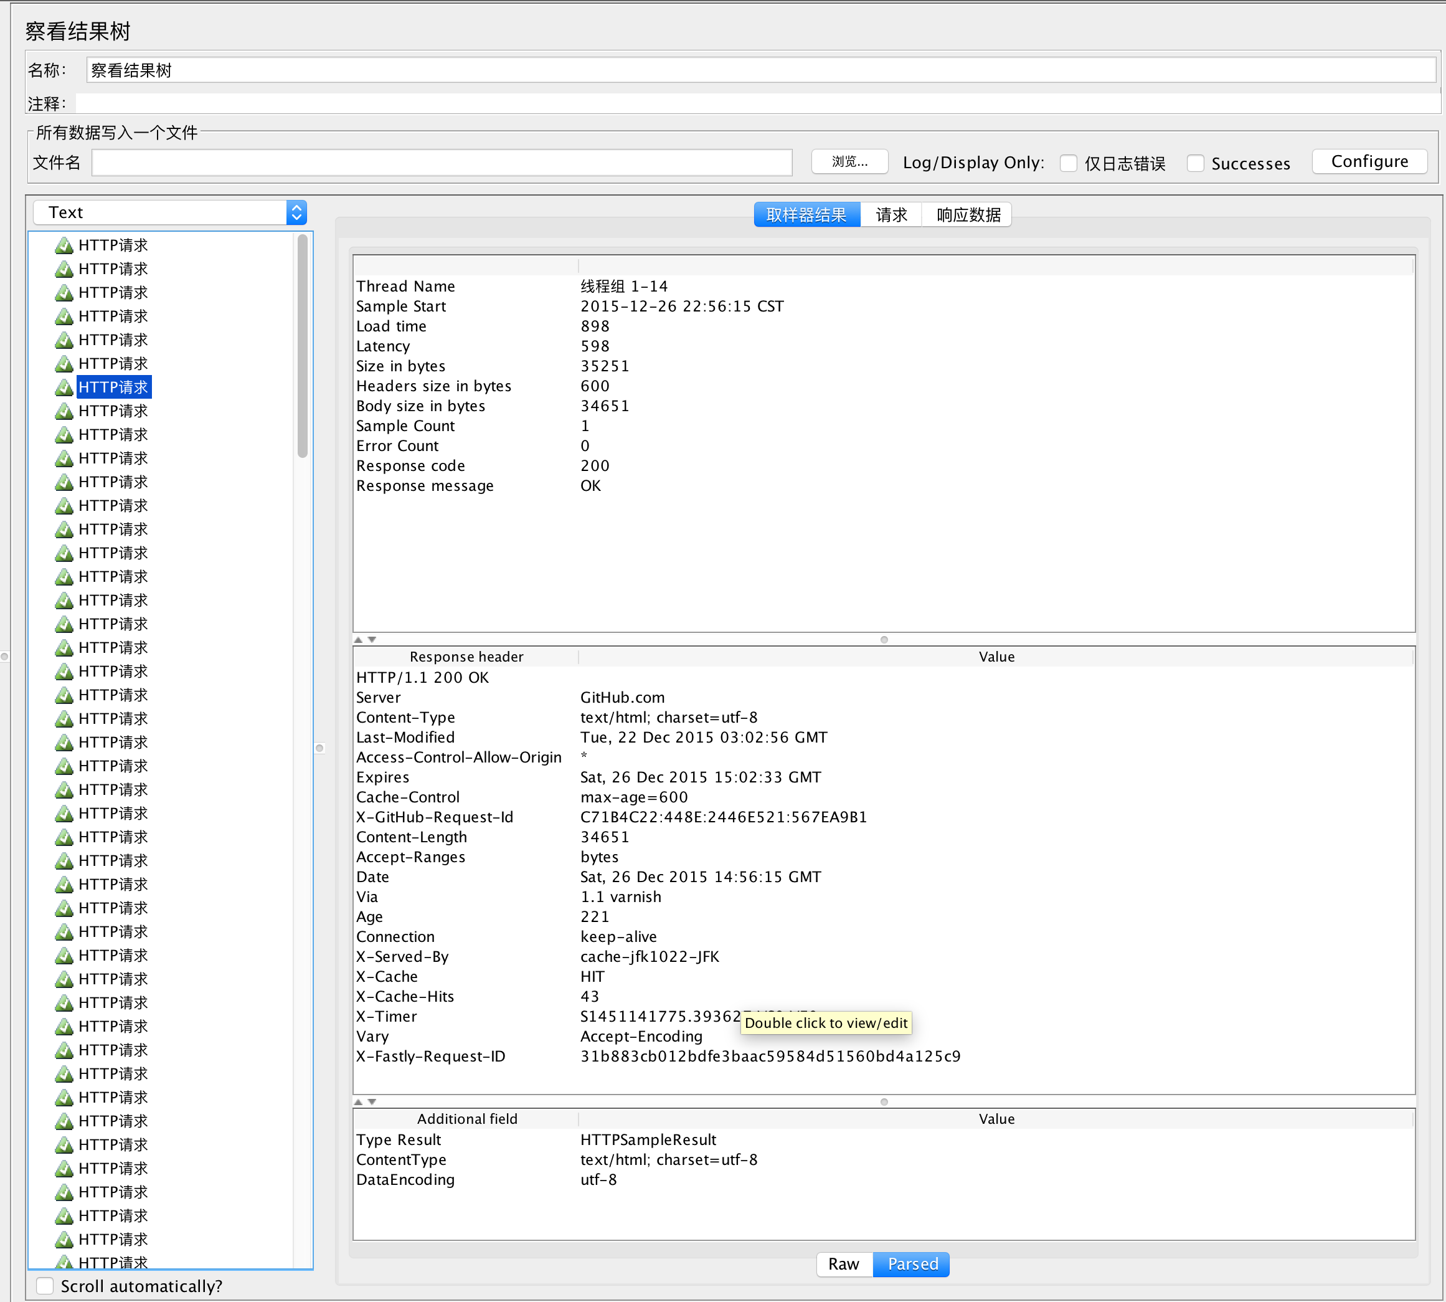Click the center dot on the divider above Response header
The width and height of the screenshot is (1446, 1302).
884,640
